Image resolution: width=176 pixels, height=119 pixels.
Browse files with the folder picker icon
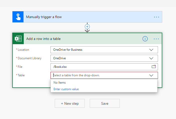pyautogui.click(x=154, y=67)
